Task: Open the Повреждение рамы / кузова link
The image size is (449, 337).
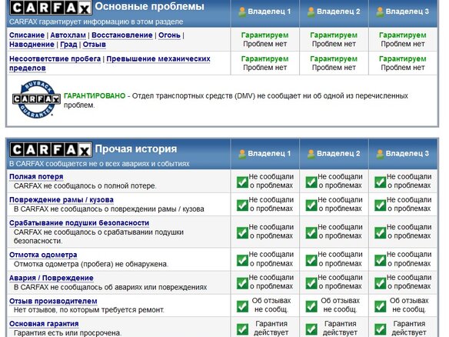Action: coord(62,200)
